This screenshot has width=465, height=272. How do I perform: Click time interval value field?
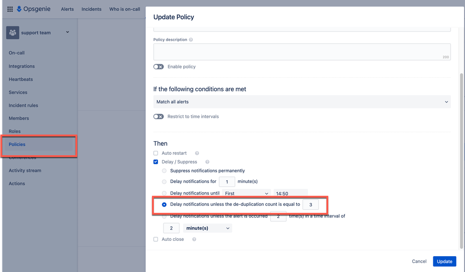click(171, 228)
